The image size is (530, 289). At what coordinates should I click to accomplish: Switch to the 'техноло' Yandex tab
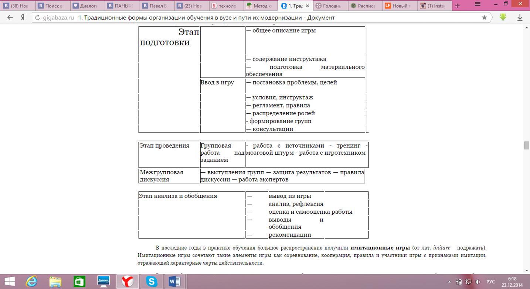pyautogui.click(x=225, y=6)
